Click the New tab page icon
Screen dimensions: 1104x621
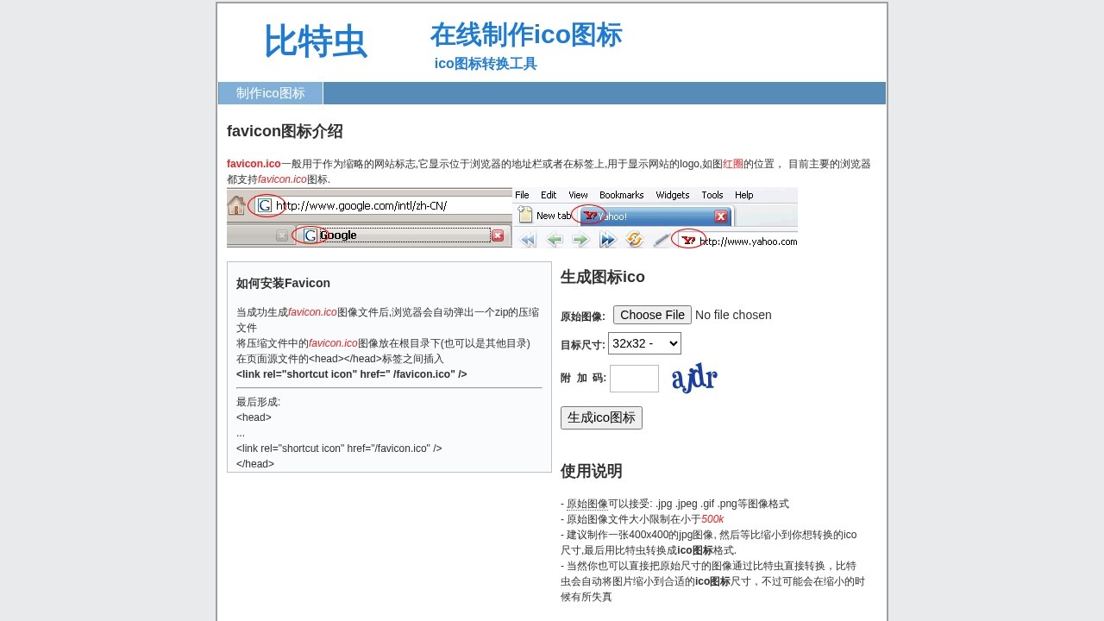point(526,216)
